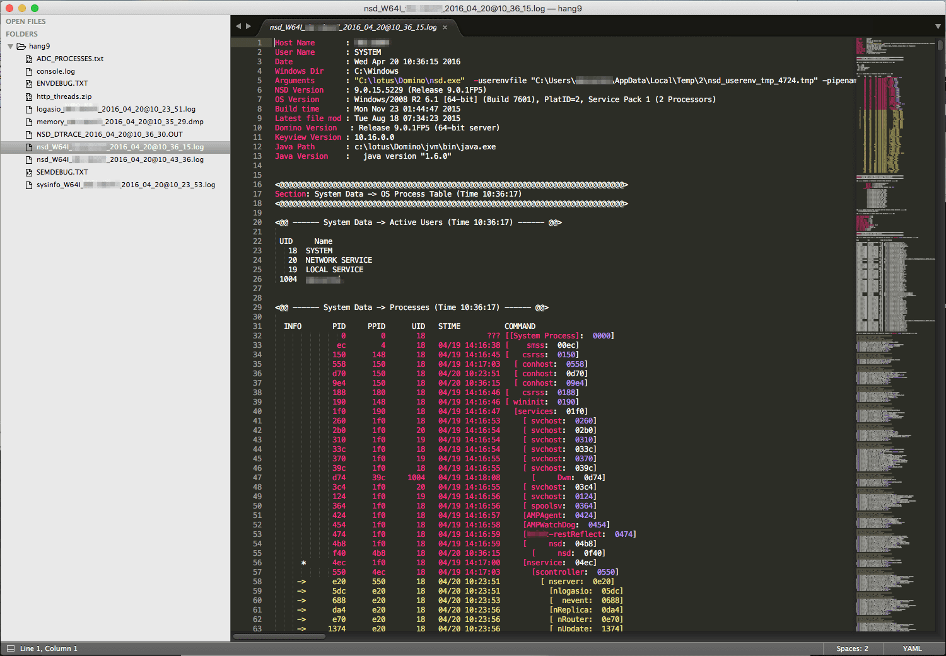
Task: Click line number 31 in gutter
Action: click(x=257, y=326)
